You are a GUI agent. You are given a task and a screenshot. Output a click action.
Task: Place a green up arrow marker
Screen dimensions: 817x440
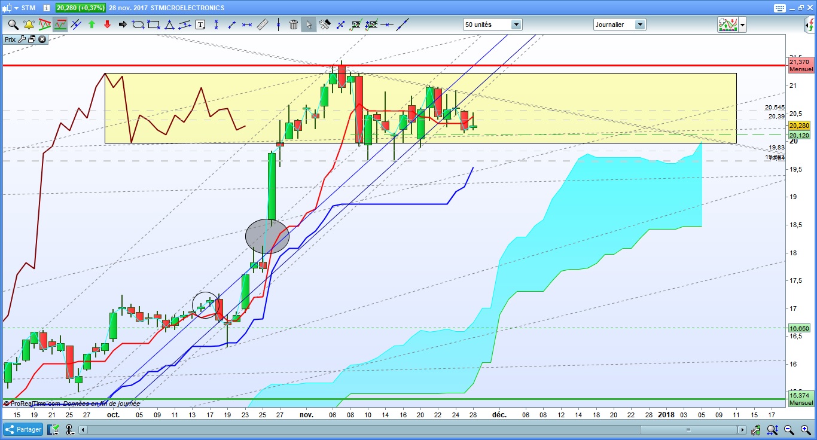coord(92,25)
